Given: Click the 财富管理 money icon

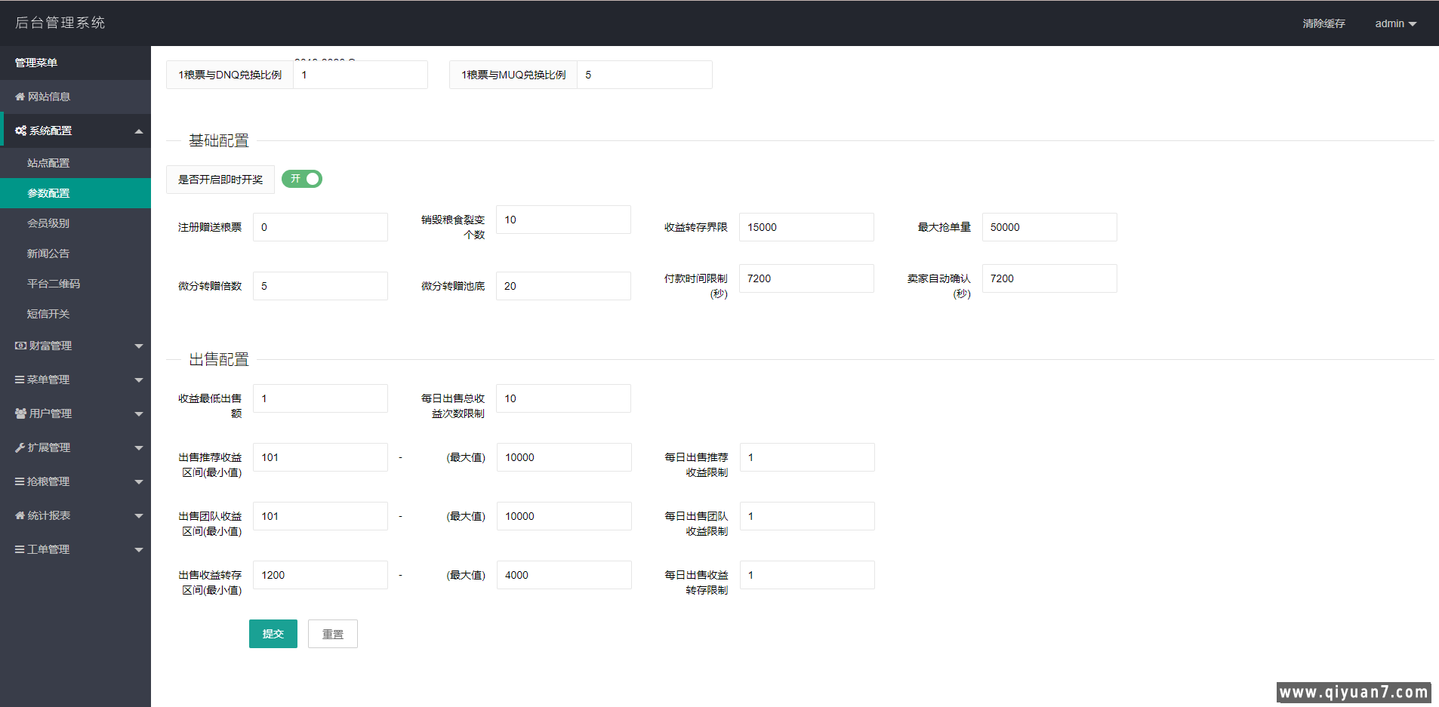Looking at the screenshot, I should [x=20, y=346].
